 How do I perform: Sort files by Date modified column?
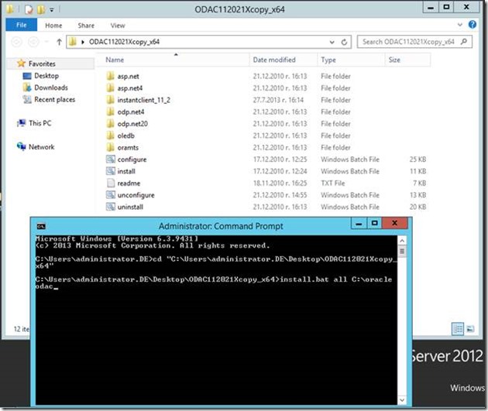click(x=273, y=60)
